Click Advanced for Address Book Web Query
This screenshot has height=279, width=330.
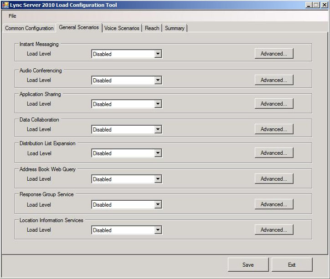274,179
